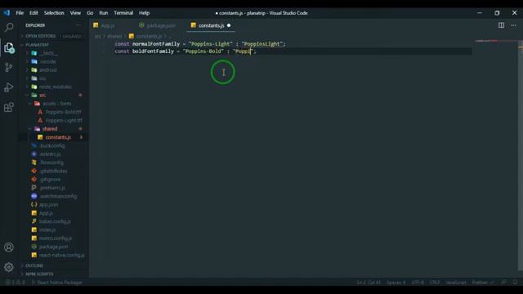Image resolution: width=523 pixels, height=294 pixels.
Task: Click the package.json icon in file tree
Action: 34,247
